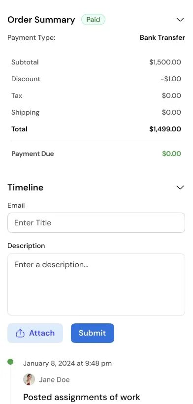
Task: Open the Posted assignments of work entry
Action: tap(82, 397)
